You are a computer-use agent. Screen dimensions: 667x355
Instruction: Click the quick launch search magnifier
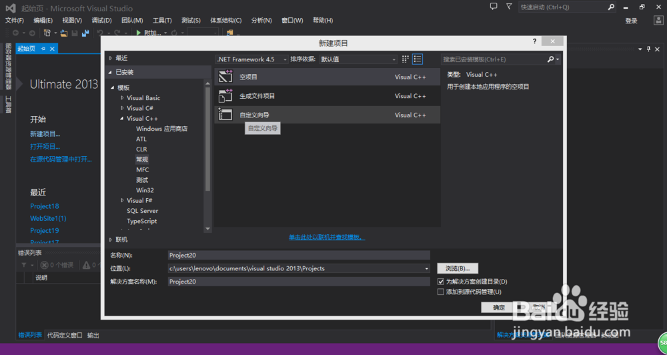[x=611, y=7]
